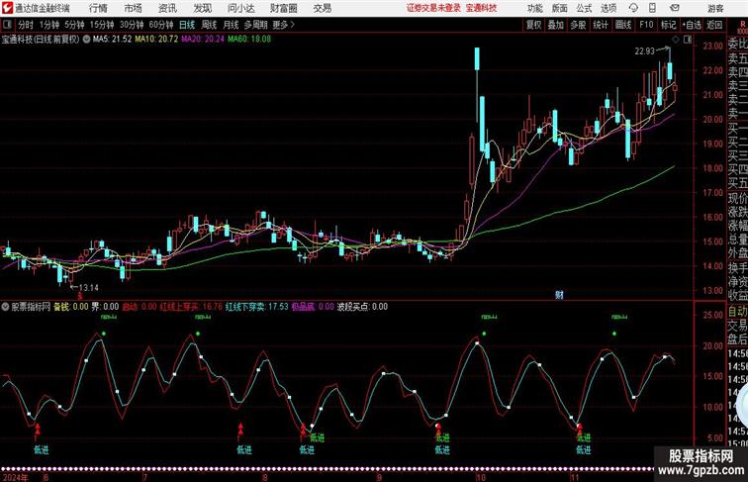This screenshot has height=482, width=748.
Task: Switch to 15分钟 period tab
Action: (102, 25)
